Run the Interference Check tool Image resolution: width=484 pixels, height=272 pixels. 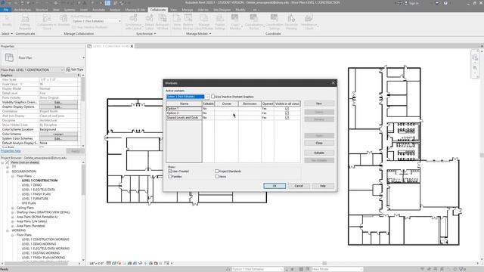tap(309, 22)
